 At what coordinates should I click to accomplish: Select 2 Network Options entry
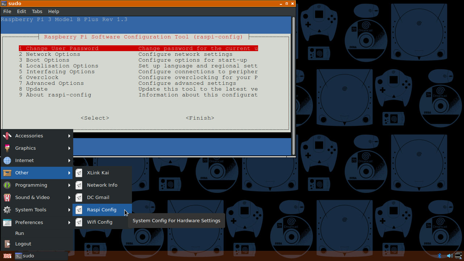pyautogui.click(x=138, y=54)
